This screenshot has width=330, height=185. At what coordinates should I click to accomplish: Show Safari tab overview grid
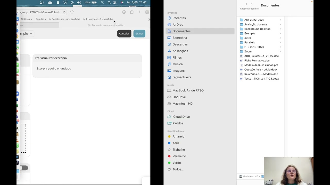click(147, 12)
